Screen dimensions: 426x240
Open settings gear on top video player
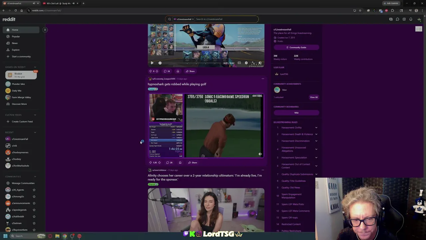(246, 63)
